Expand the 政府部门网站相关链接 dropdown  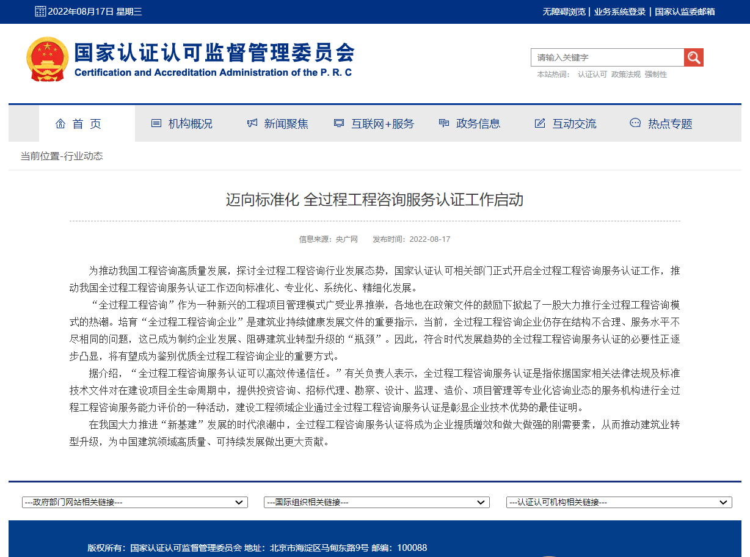(135, 502)
